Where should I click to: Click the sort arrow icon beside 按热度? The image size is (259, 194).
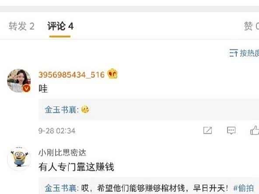pos(234,53)
